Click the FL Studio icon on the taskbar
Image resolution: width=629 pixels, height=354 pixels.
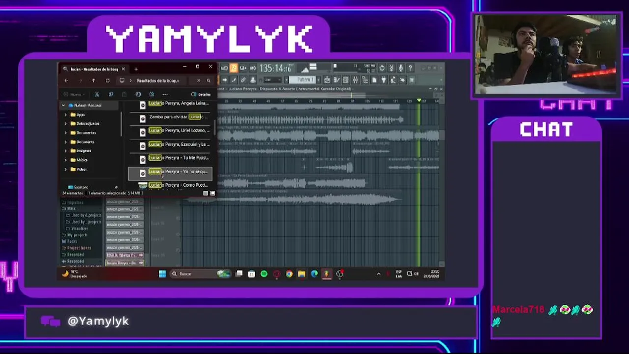tap(327, 274)
